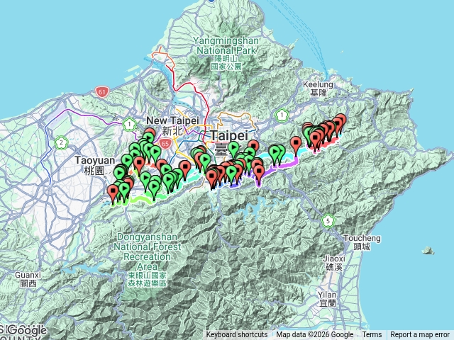454x340 pixels.
Task: Click the Dongyanshan National Forest Recreation Area label
Action: pos(148,260)
